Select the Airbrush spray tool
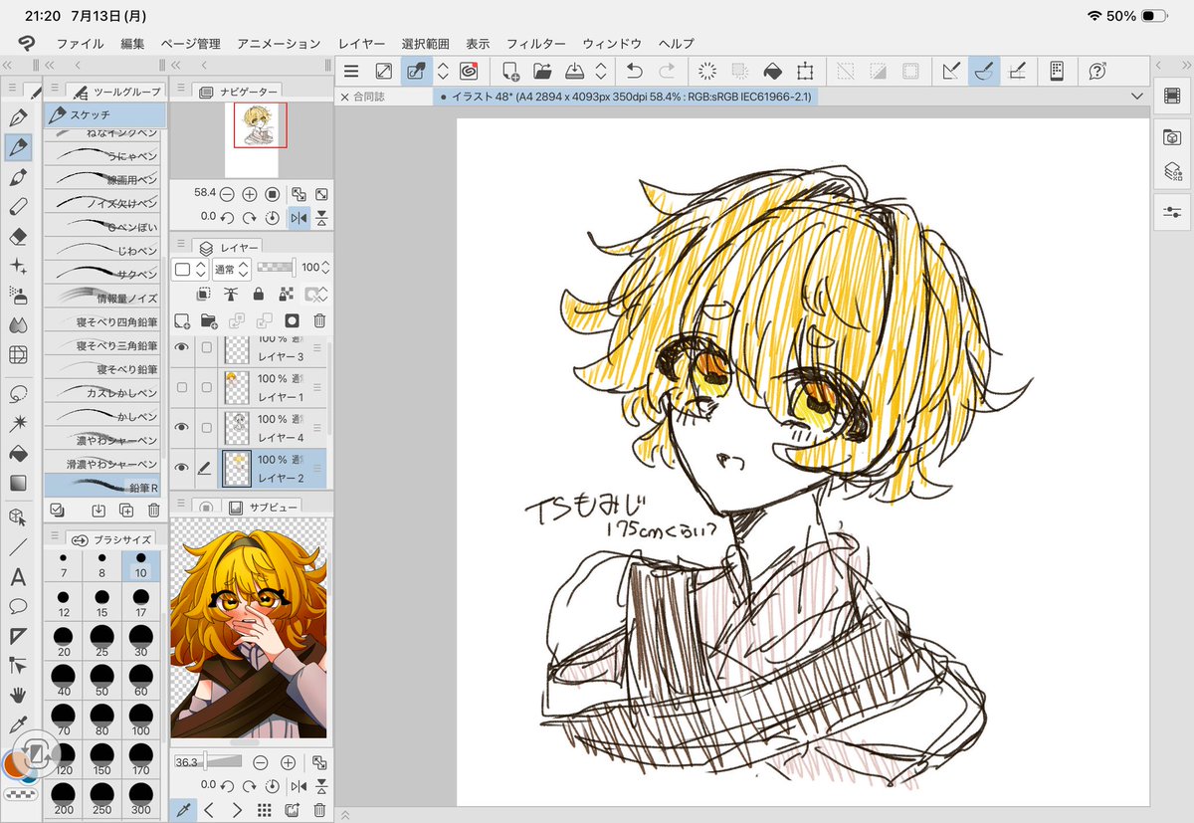 pyautogui.click(x=17, y=295)
